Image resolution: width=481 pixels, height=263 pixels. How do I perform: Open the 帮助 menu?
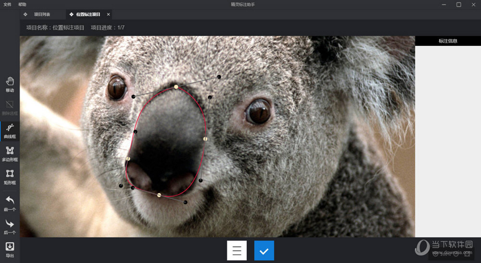[x=22, y=5]
